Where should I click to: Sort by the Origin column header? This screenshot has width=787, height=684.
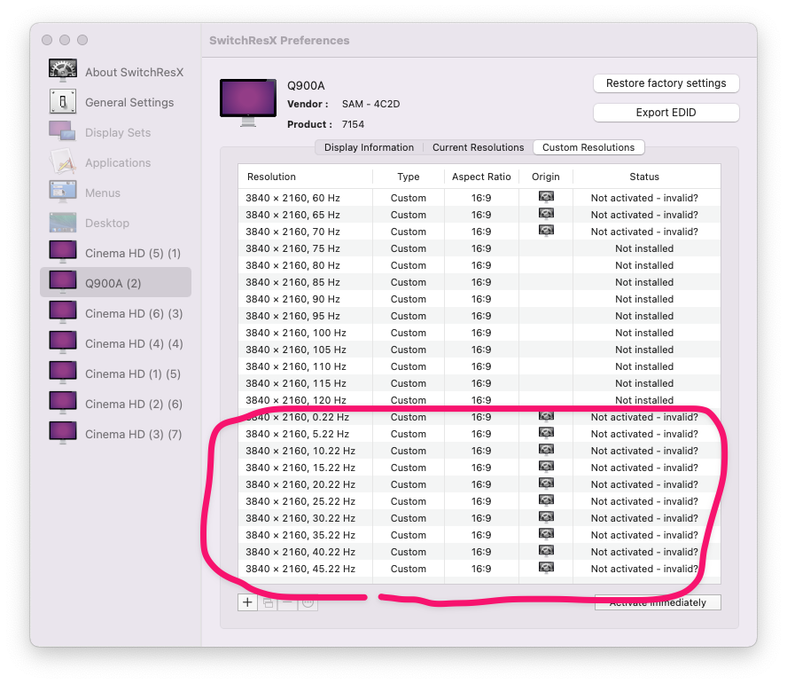tap(546, 177)
